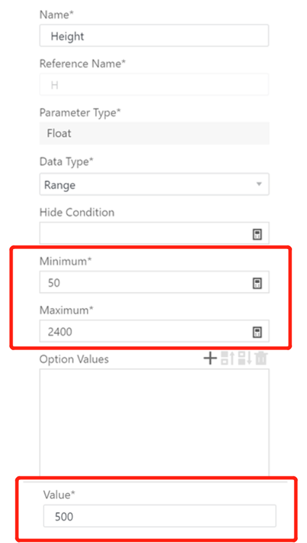Focus the Value field containing 500
The width and height of the screenshot is (307, 543).
tap(160, 516)
